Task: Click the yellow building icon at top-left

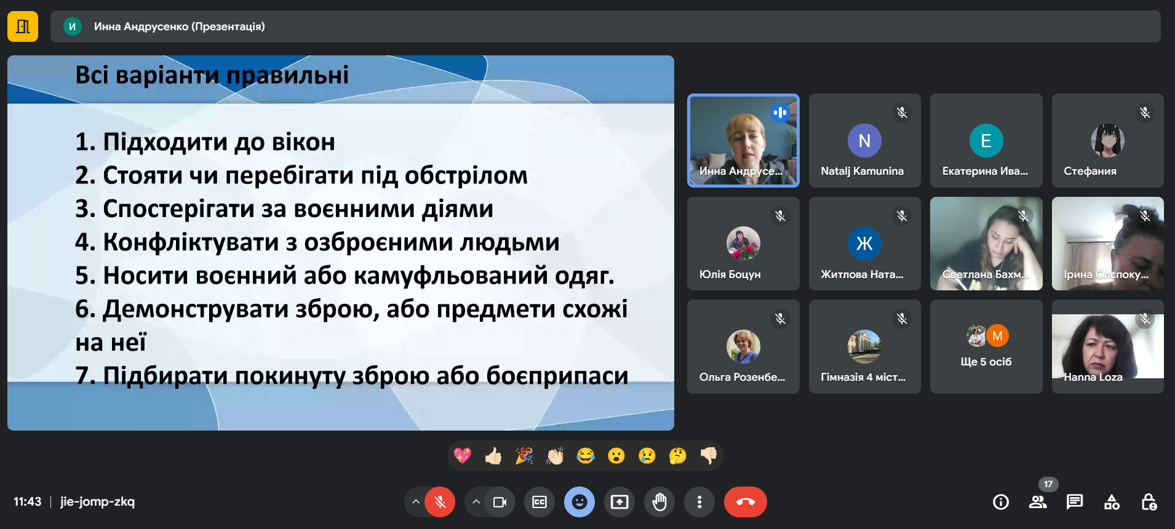Action: tap(23, 26)
